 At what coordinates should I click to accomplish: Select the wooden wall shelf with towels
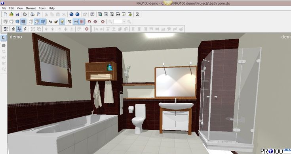pyautogui.click(x=101, y=71)
